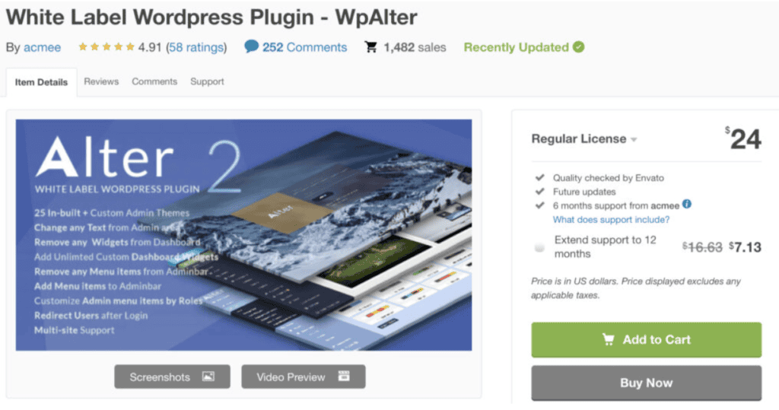Click the shopping cart sales icon
The height and width of the screenshot is (410, 779).
point(370,47)
